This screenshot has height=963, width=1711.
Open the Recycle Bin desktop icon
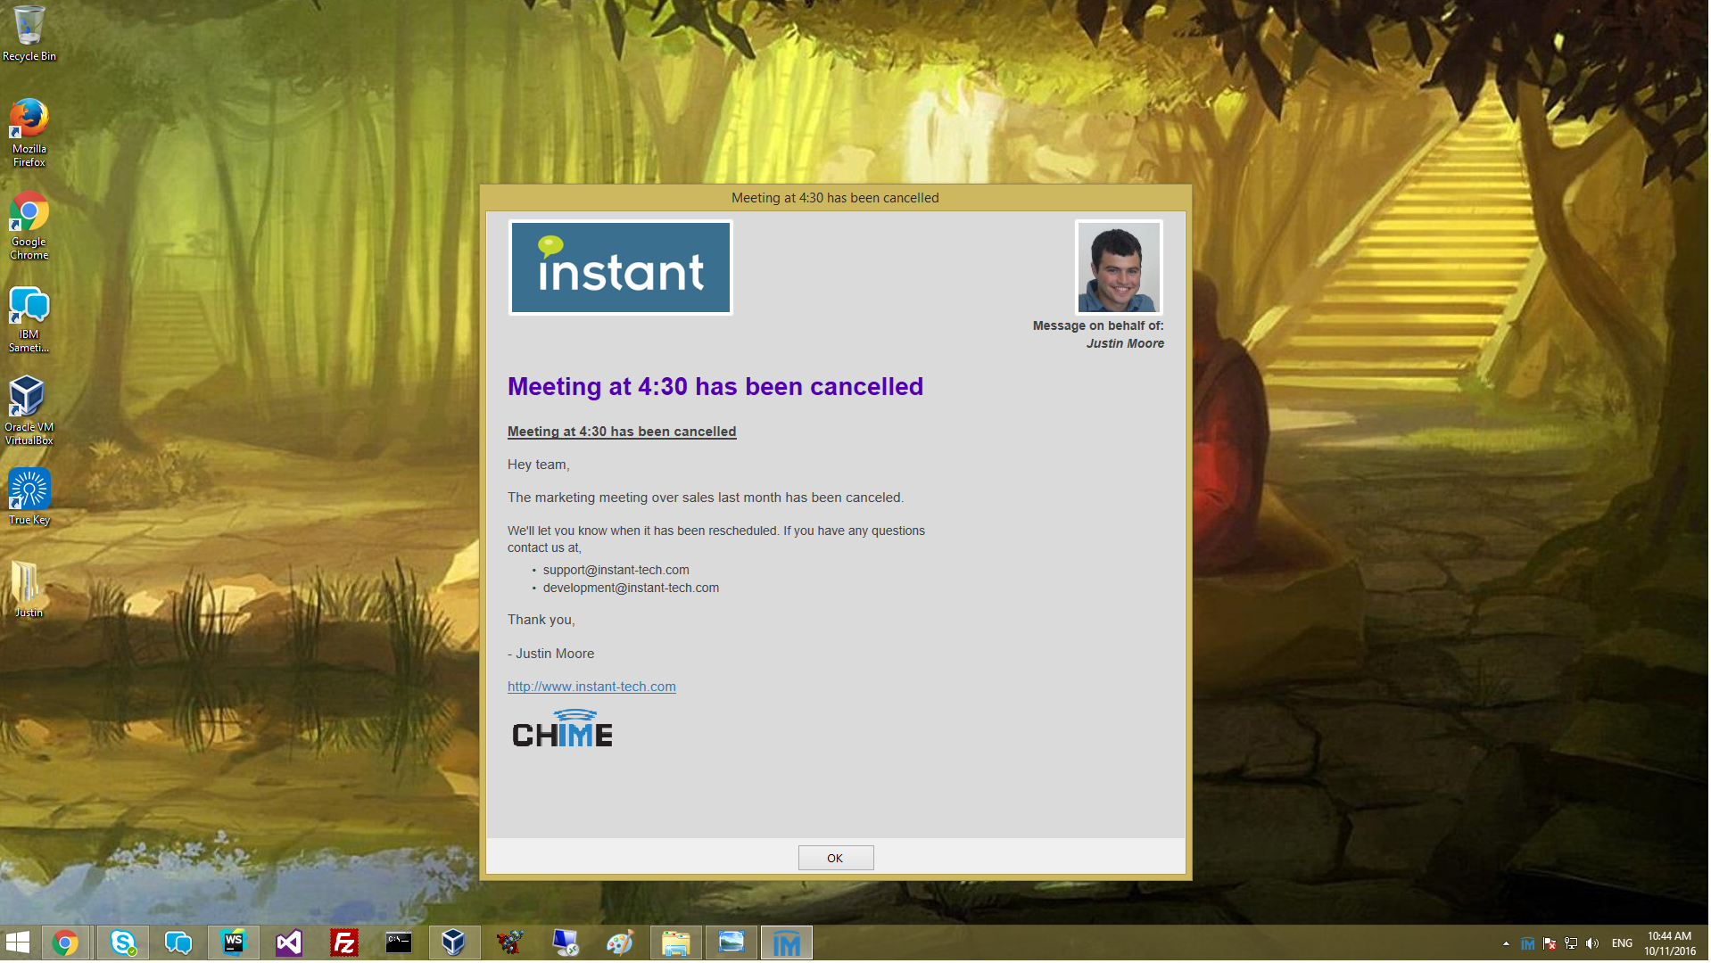coord(29,34)
